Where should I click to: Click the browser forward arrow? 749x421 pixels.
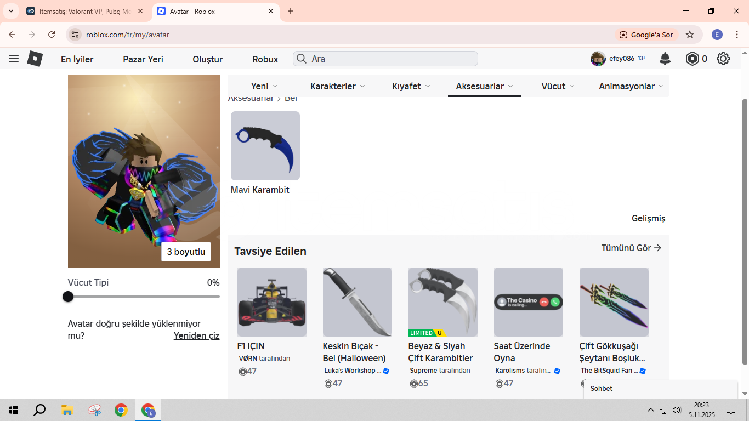[32, 35]
